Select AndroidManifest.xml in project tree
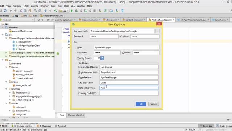 [22, 31]
